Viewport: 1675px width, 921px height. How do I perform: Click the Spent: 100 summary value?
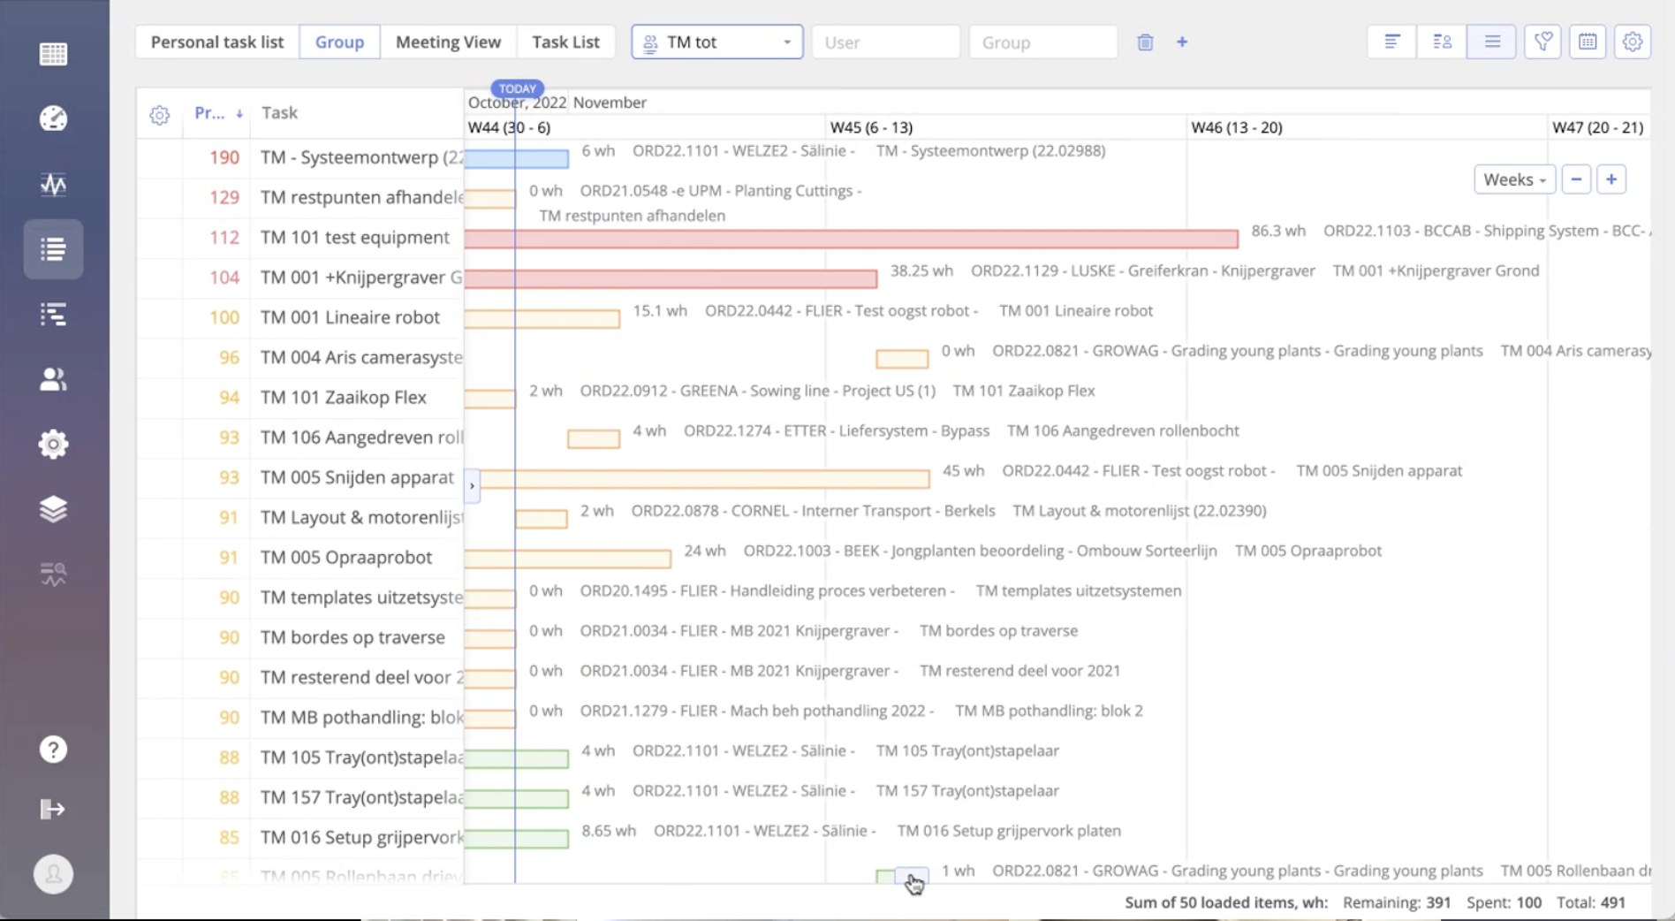[x=1504, y=902]
